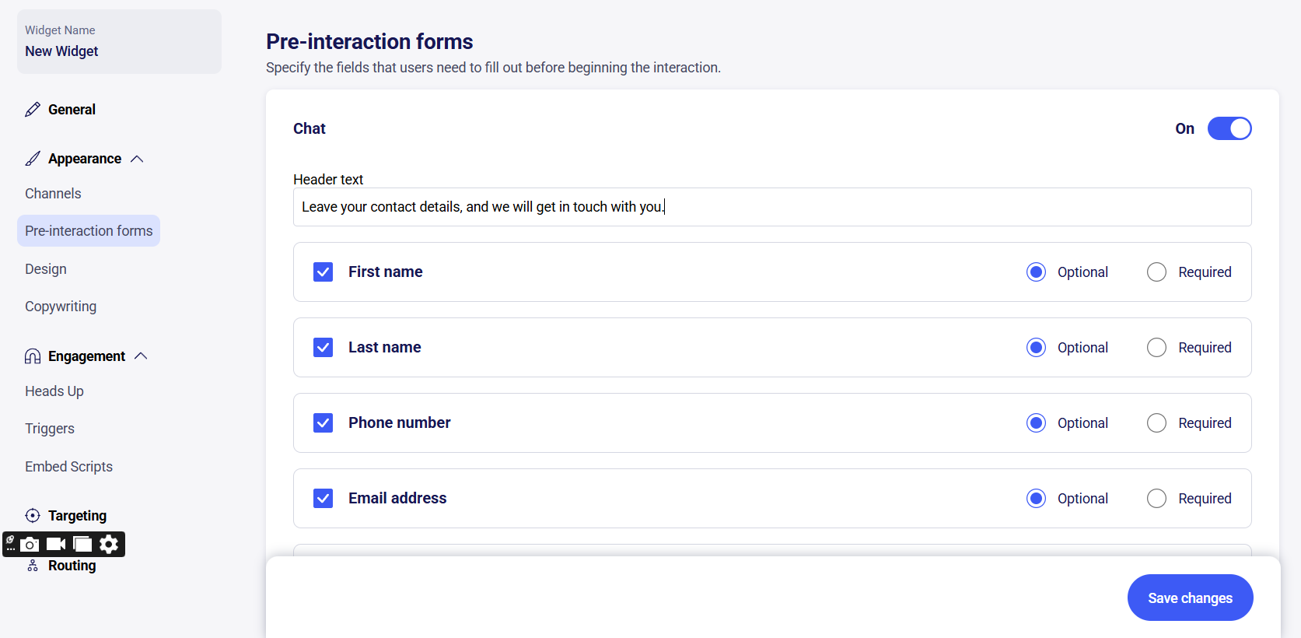Click the video camera record icon
The width and height of the screenshot is (1301, 638).
(x=56, y=545)
